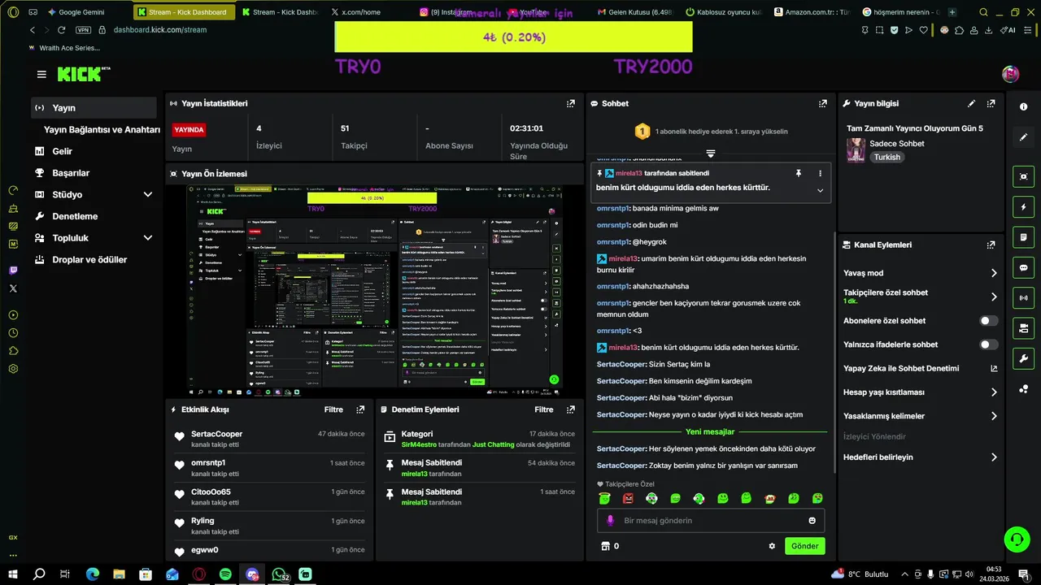The width and height of the screenshot is (1041, 585).
Task: Enable Abonelere özel sohbet switch
Action: (x=989, y=321)
